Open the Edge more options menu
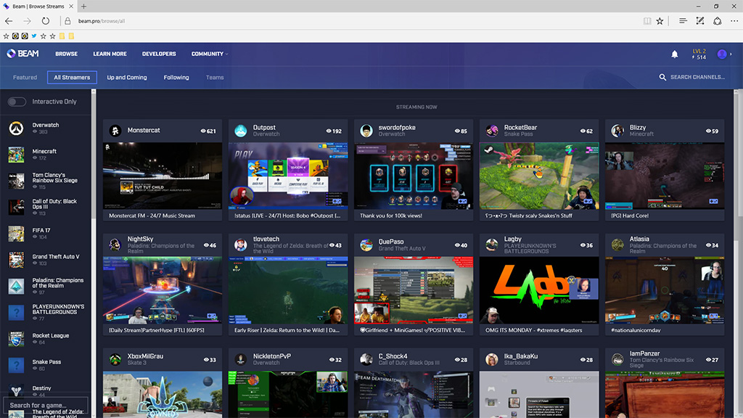Image resolution: width=743 pixels, height=418 pixels. click(734, 21)
